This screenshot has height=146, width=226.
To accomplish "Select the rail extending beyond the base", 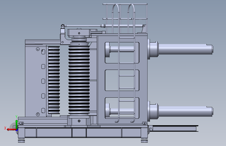I will pyautogui.click(x=174, y=128).
